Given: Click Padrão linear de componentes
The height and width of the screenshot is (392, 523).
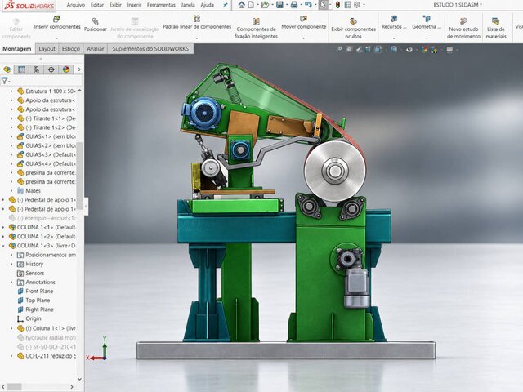Looking at the screenshot, I should [x=197, y=23].
